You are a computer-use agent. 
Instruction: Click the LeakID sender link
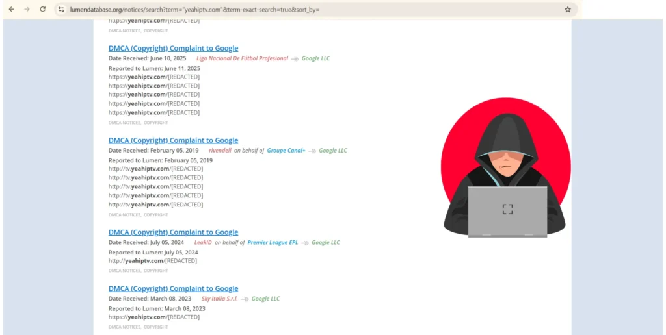203,243
